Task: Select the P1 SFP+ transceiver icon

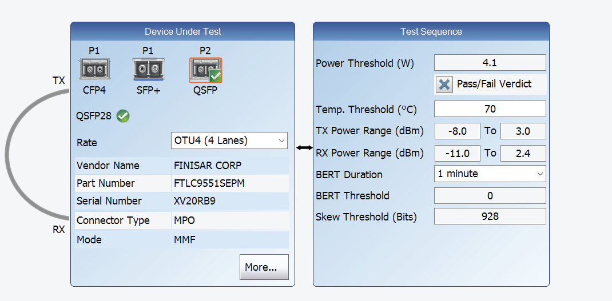Action: (148, 70)
